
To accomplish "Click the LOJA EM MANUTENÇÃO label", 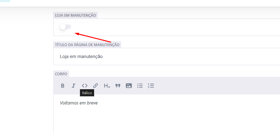I will tap(75, 15).
